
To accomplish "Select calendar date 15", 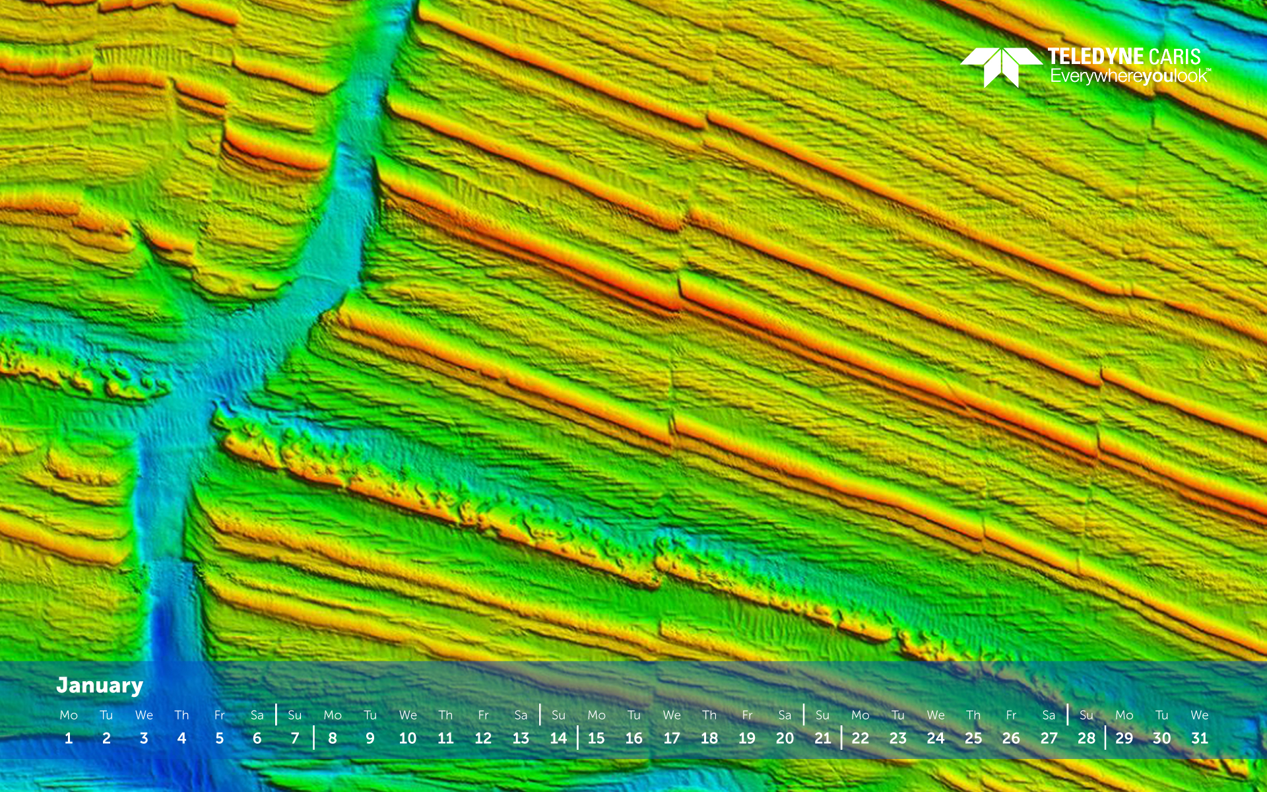I will pyautogui.click(x=596, y=739).
